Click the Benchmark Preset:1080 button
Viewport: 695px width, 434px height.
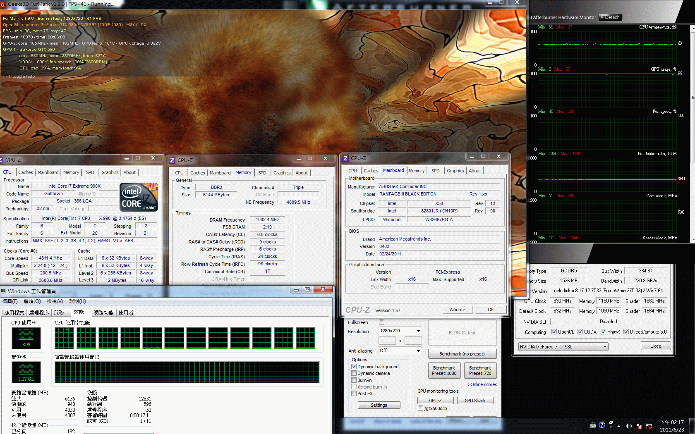(x=444, y=370)
